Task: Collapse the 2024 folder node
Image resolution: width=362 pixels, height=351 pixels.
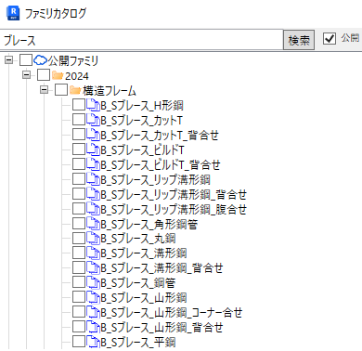Action: pyautogui.click(x=27, y=75)
